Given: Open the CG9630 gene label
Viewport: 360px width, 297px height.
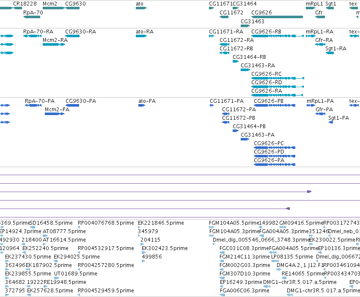Looking at the screenshot, I should [75, 4].
